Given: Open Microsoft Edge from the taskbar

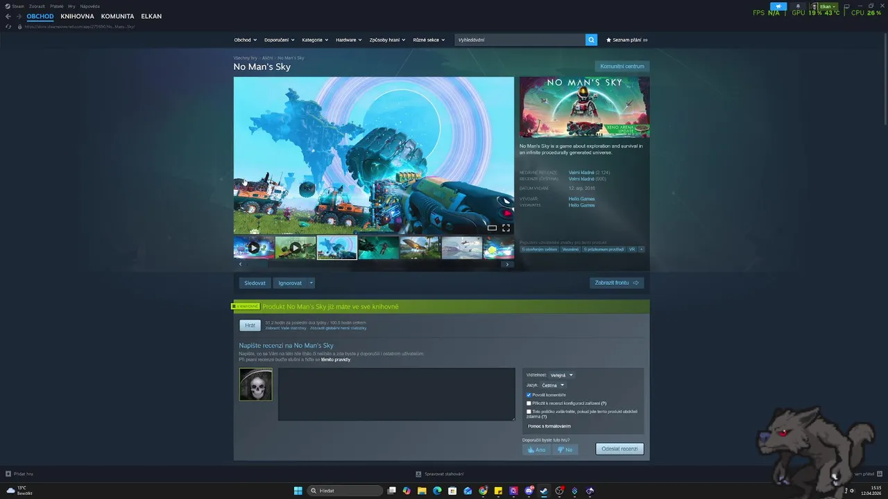Looking at the screenshot, I should (437, 491).
